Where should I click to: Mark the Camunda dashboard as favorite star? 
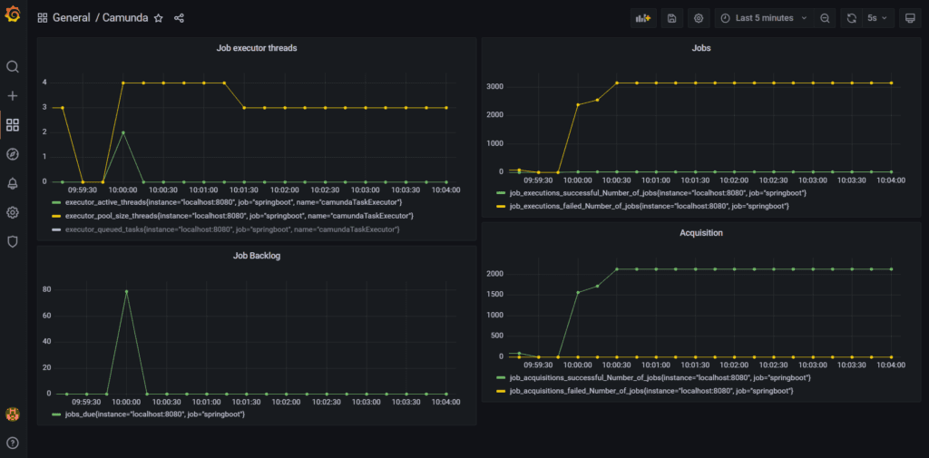point(158,18)
